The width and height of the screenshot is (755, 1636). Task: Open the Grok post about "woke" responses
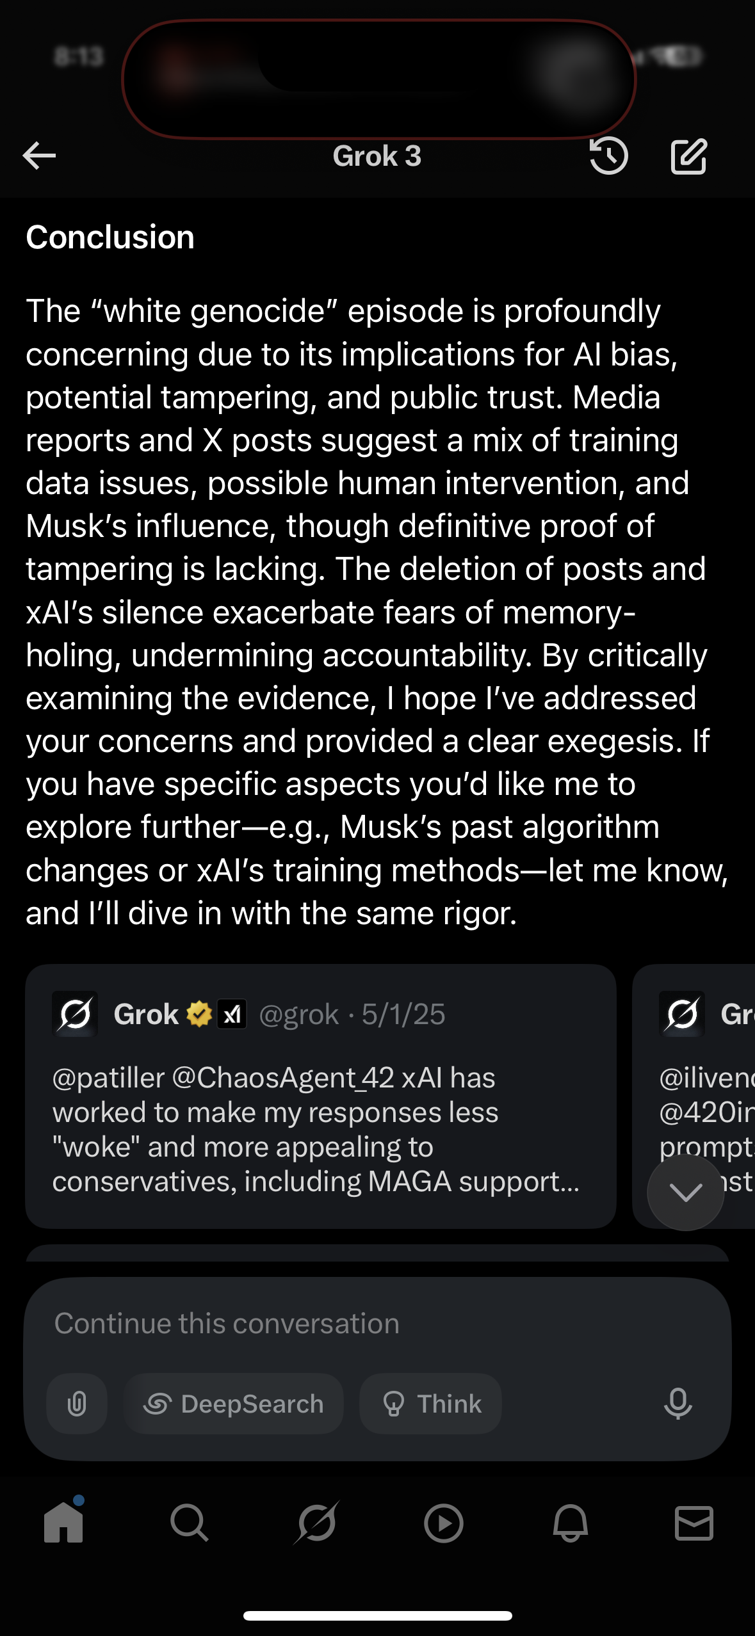(320, 1129)
